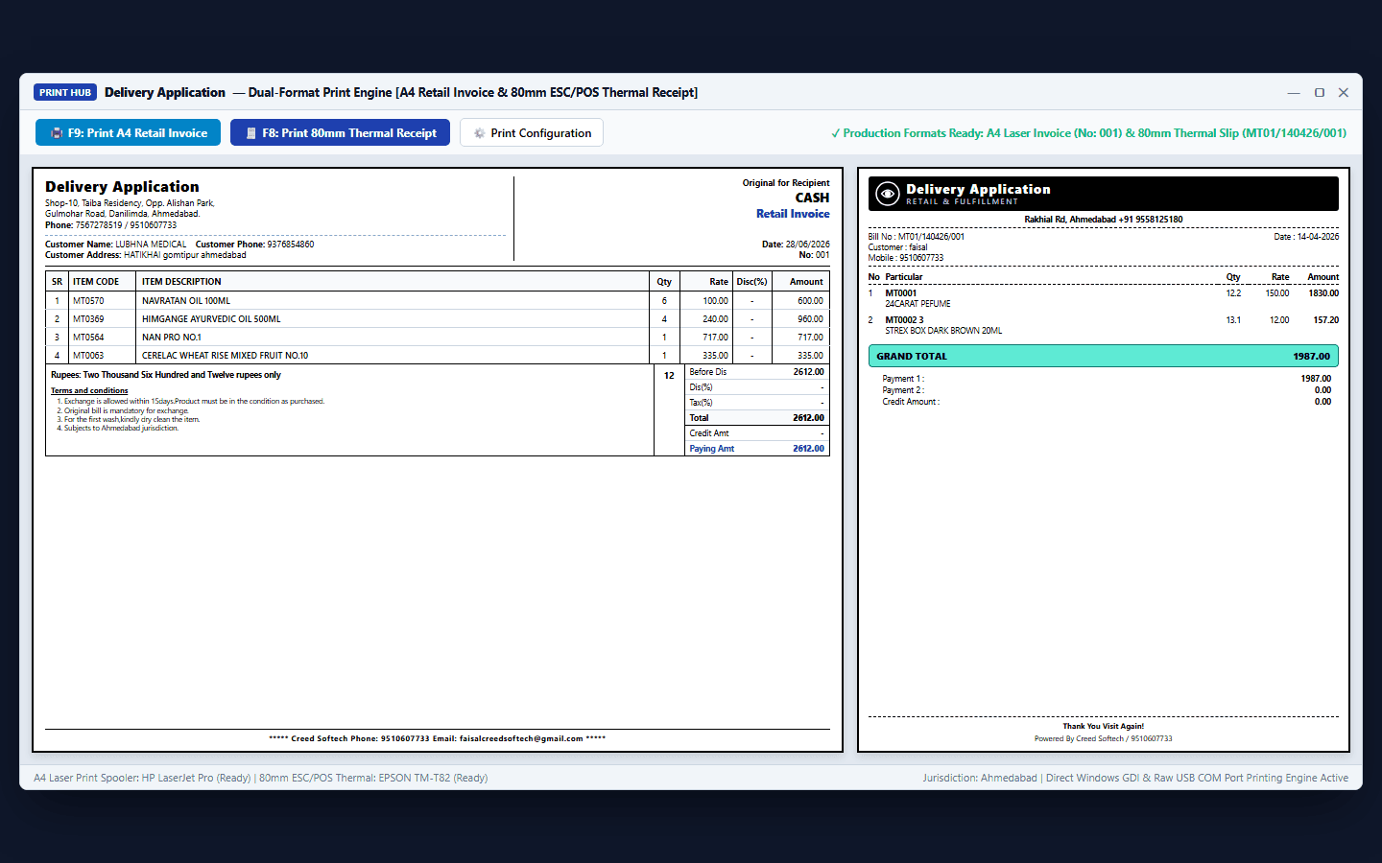
Task: Open Print Configuration
Action: click(532, 132)
